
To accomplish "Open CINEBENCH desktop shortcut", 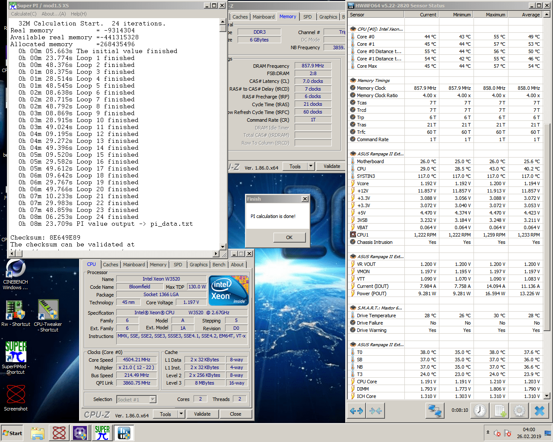I will (16, 275).
